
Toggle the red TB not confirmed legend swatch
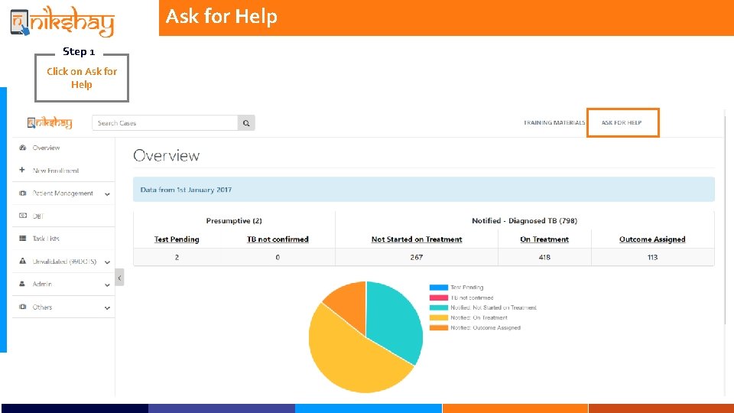coord(439,298)
